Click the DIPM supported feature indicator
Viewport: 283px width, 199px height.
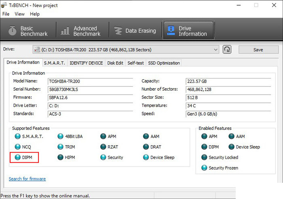[18, 157]
